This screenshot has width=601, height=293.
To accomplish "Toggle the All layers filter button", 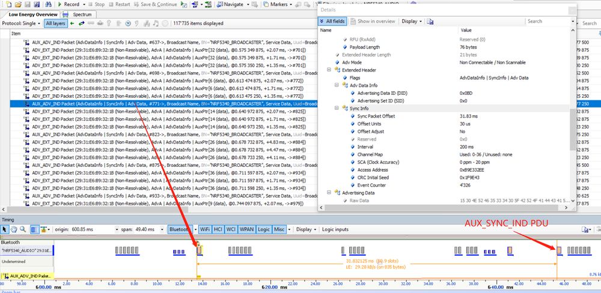I will coord(56,23).
